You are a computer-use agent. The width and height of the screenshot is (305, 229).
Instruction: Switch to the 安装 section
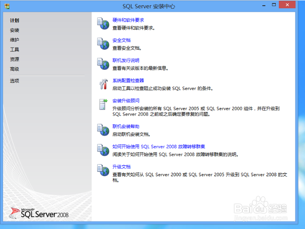(x=14, y=30)
